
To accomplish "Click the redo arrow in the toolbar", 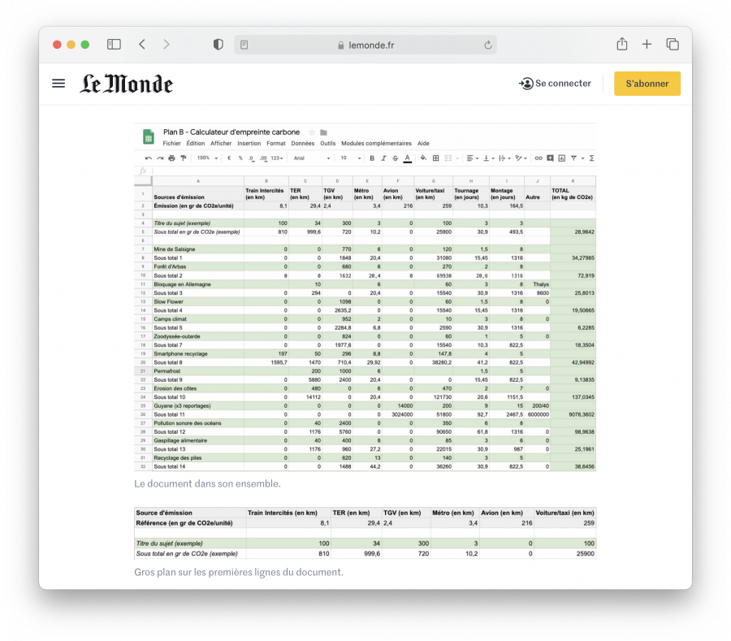I will pyautogui.click(x=160, y=158).
